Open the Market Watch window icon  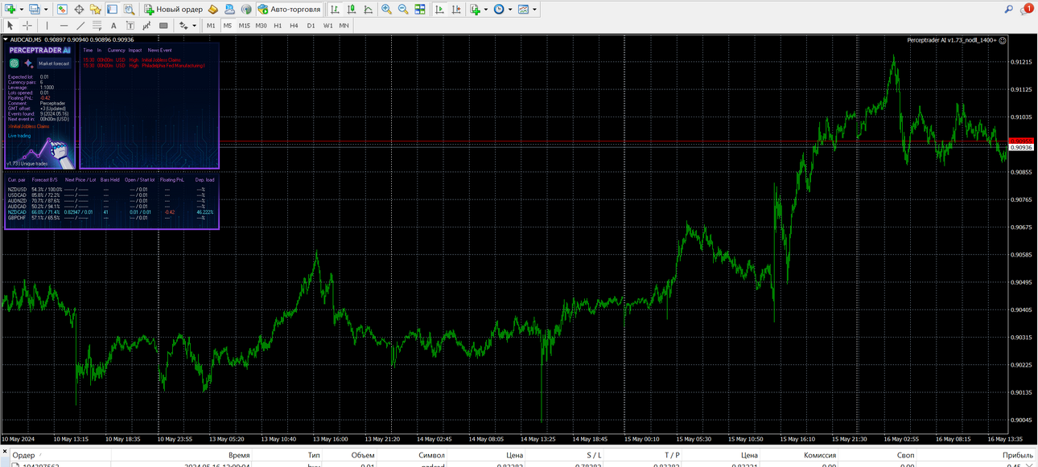63,10
